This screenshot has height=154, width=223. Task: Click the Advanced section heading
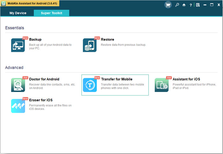pyautogui.click(x=14, y=67)
